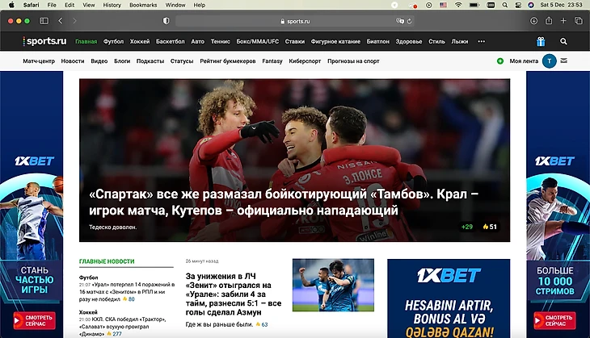Open Control Center in menu bar
The height and width of the screenshot is (338, 590).
click(518, 5)
